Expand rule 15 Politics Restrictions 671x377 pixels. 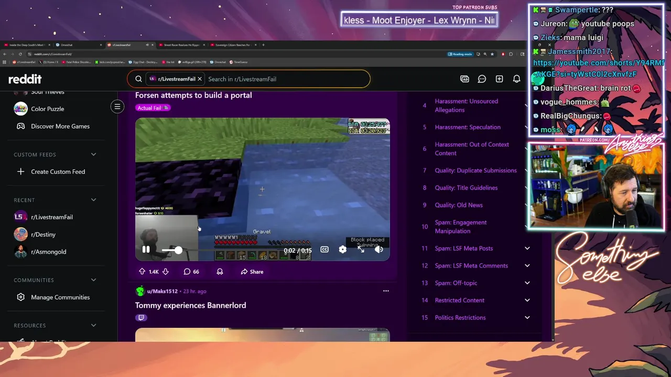point(527,317)
